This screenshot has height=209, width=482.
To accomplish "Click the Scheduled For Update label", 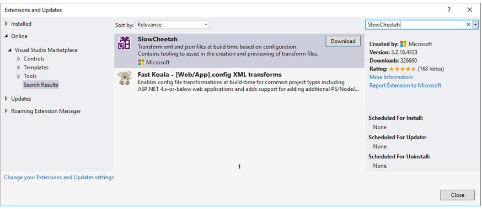I will pos(398,137).
